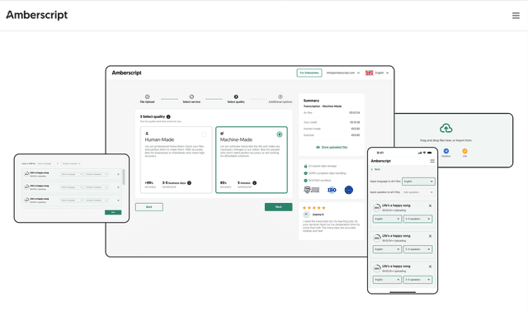
Task: Click the scrollbar in the tablet mockup
Action: pyautogui.click(x=124, y=177)
